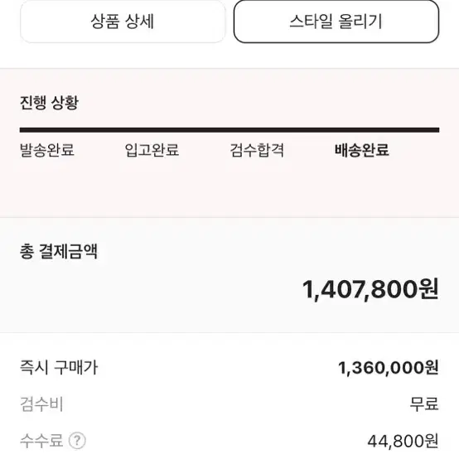Screen dimensions: 459x459
Task: Click the 즉시 구매가 label
Action: point(59,367)
